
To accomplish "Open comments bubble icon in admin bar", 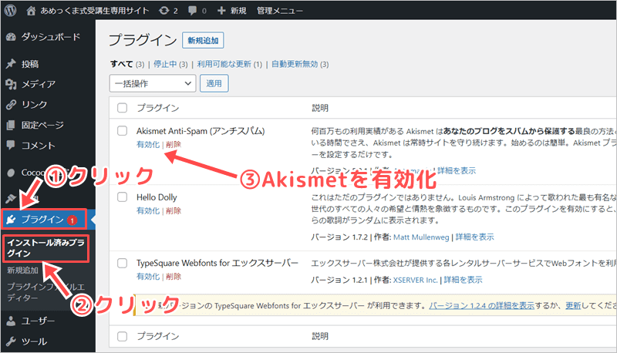I will [x=193, y=12].
